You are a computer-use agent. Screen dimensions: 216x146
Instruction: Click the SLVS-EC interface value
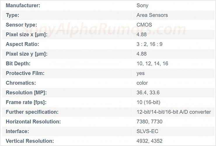click(147, 131)
